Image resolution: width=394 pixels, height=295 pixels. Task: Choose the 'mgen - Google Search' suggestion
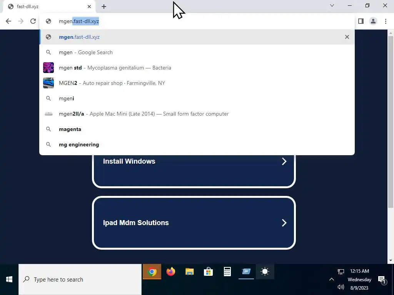tap(197, 52)
